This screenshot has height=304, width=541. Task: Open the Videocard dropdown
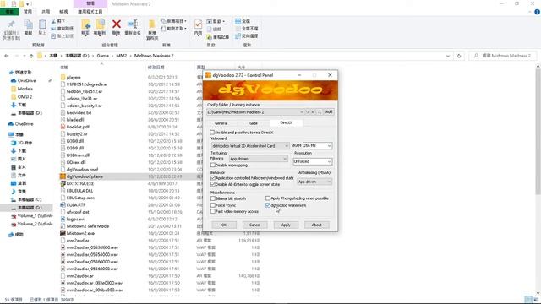pos(286,146)
